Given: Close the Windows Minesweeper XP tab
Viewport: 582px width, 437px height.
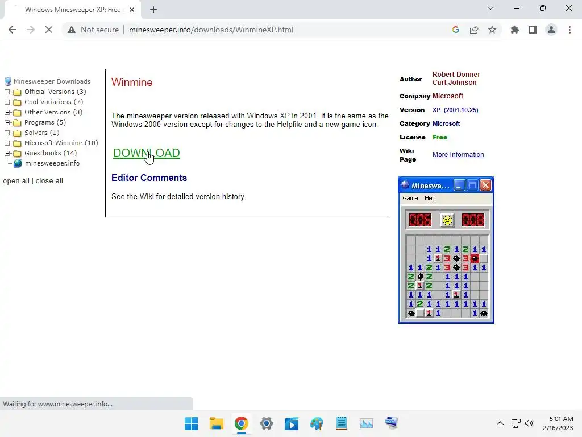Looking at the screenshot, I should (x=132, y=10).
